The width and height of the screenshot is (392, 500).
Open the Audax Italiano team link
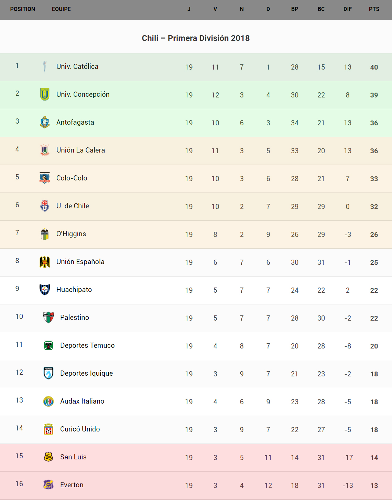tap(82, 401)
